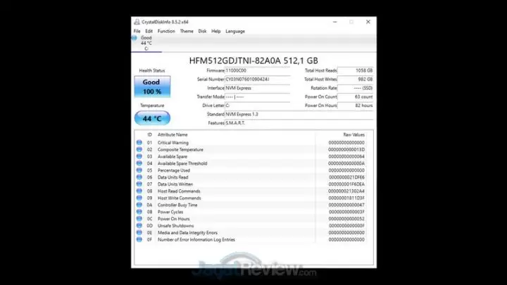Click the status orb next to Unsafe Shutdowns
Screen dimensions: 507x285
point(139,226)
